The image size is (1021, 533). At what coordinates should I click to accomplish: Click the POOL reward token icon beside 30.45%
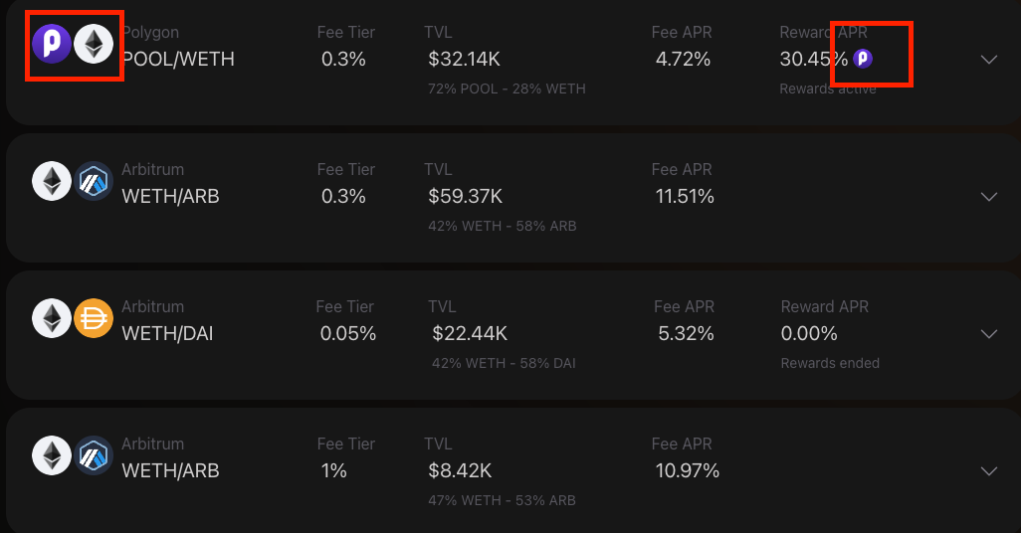(x=863, y=59)
